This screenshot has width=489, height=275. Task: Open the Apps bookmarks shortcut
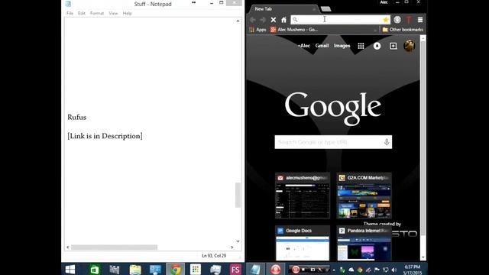pos(257,30)
